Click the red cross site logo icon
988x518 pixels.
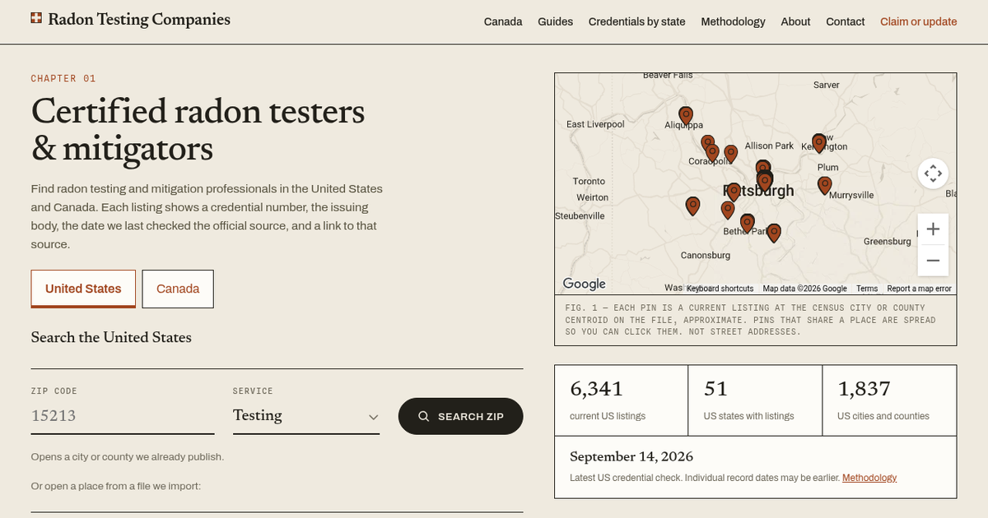click(36, 18)
